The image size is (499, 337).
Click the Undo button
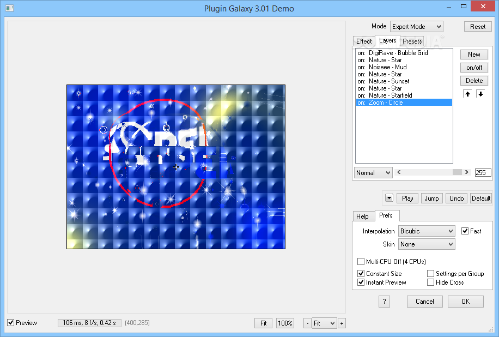coord(457,198)
